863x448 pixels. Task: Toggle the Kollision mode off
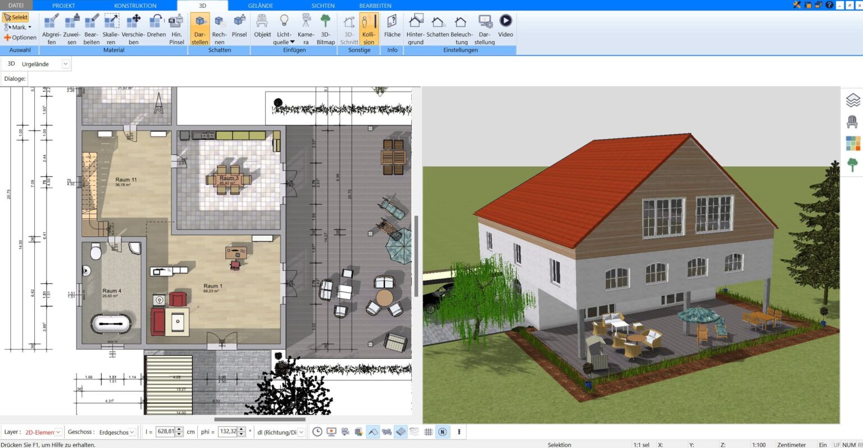[x=369, y=28]
